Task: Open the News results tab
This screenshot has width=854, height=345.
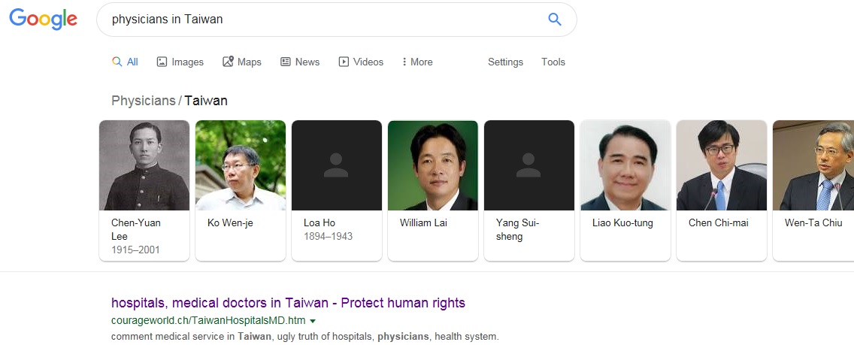Action: [x=300, y=62]
